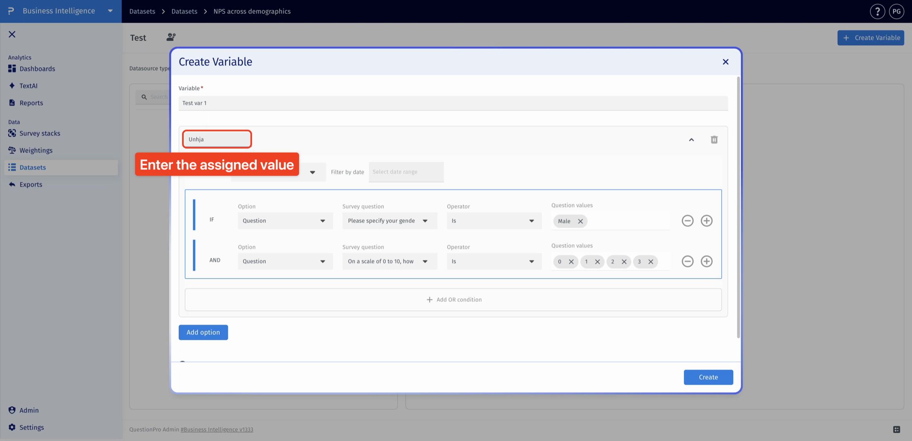Remove the AND condition row with minus icon
The width and height of the screenshot is (912, 441).
(x=687, y=261)
